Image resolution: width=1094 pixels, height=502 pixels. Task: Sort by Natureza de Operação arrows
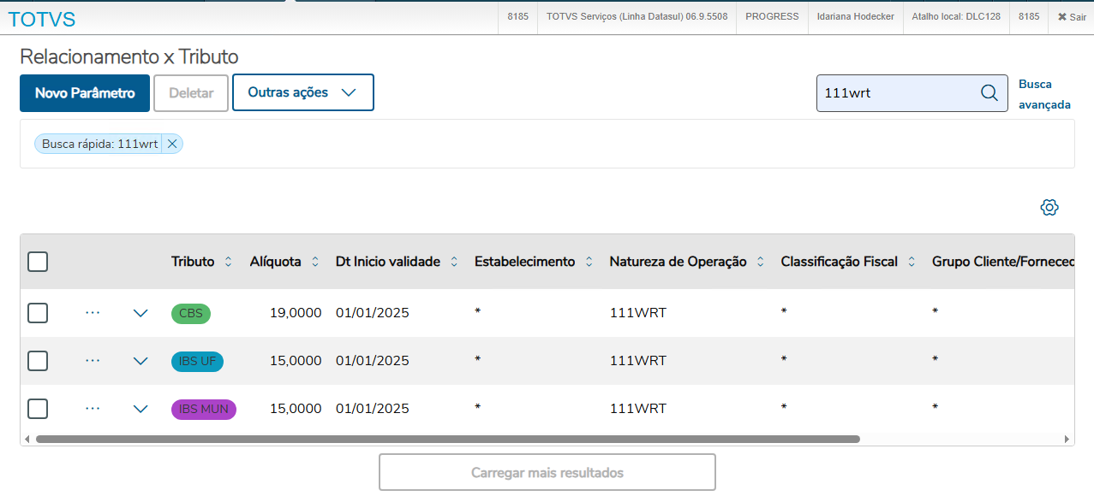pos(761,262)
